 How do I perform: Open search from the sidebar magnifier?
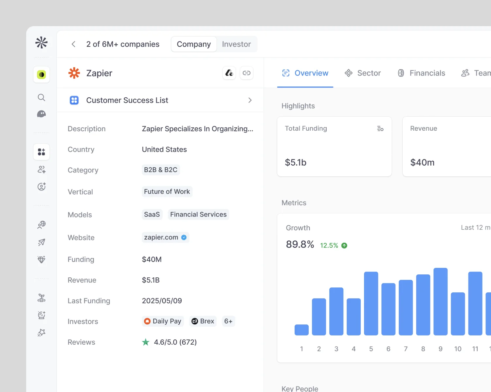point(42,97)
